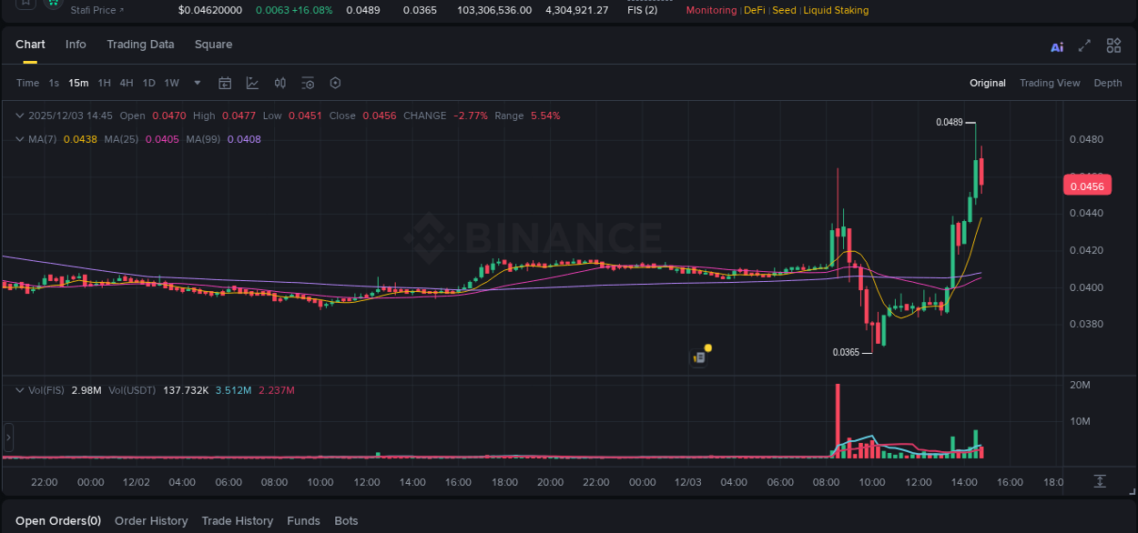
Task: Open the display filter settings icon
Action: click(x=307, y=83)
